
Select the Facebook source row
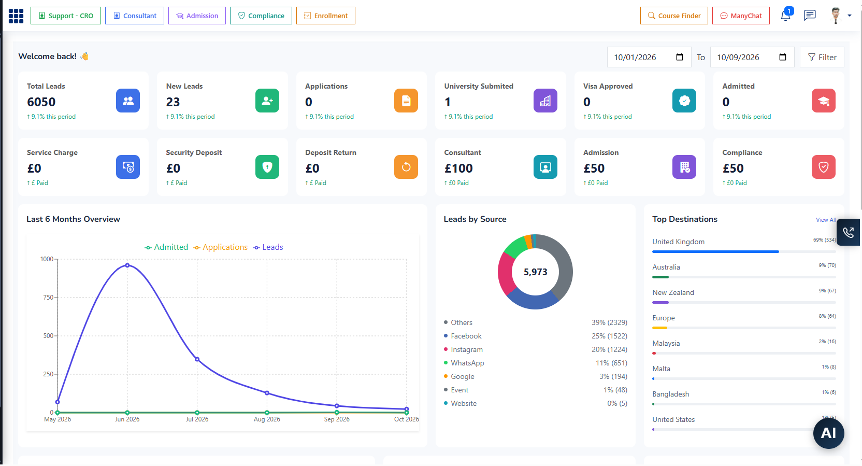click(535, 336)
